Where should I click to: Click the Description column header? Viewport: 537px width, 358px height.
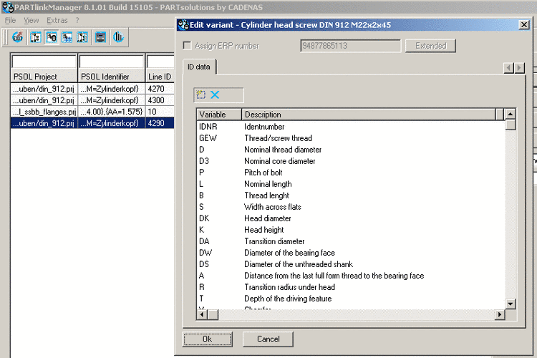coord(369,114)
